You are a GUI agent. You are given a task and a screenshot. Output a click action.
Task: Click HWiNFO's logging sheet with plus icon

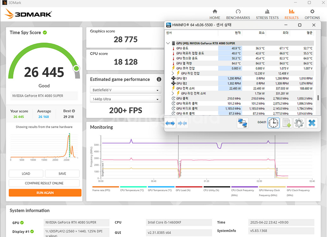[x=286, y=123]
